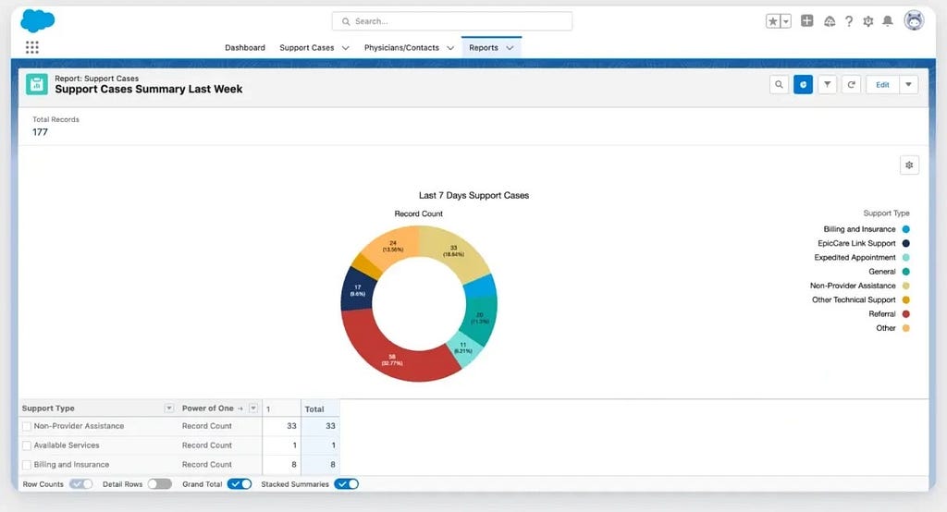Toggle the chart display icon button
Image resolution: width=947 pixels, height=512 pixels.
click(x=804, y=84)
